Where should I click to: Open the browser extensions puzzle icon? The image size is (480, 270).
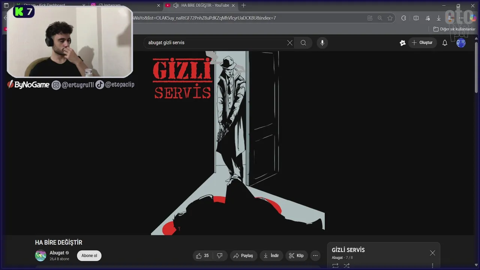coord(403,18)
